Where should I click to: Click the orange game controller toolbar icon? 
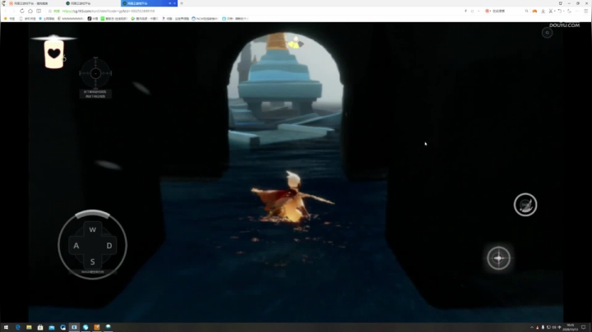tap(534, 11)
